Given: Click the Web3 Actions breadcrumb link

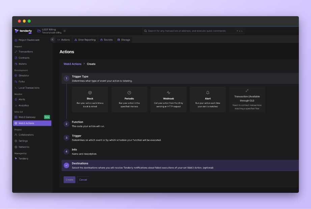Looking at the screenshot, I should tap(73, 64).
